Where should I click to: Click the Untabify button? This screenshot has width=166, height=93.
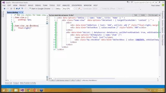click(x=143, y=15)
